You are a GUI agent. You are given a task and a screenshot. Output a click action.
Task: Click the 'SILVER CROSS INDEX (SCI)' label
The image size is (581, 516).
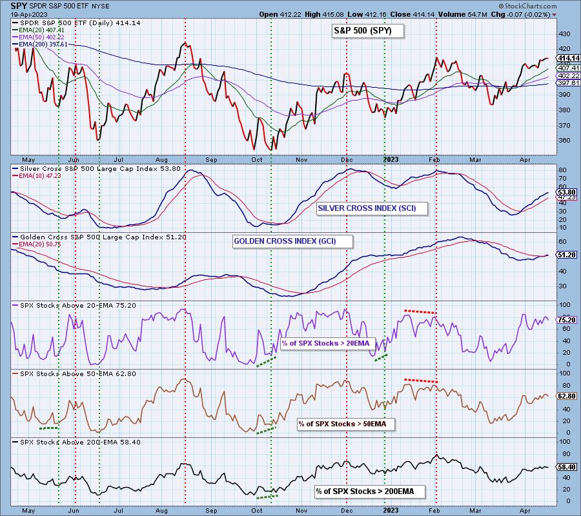coord(372,208)
